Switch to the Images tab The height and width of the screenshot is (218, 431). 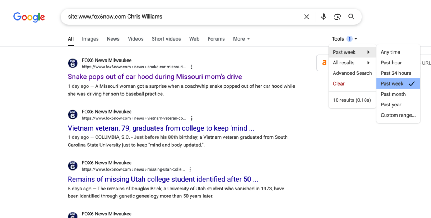point(90,39)
